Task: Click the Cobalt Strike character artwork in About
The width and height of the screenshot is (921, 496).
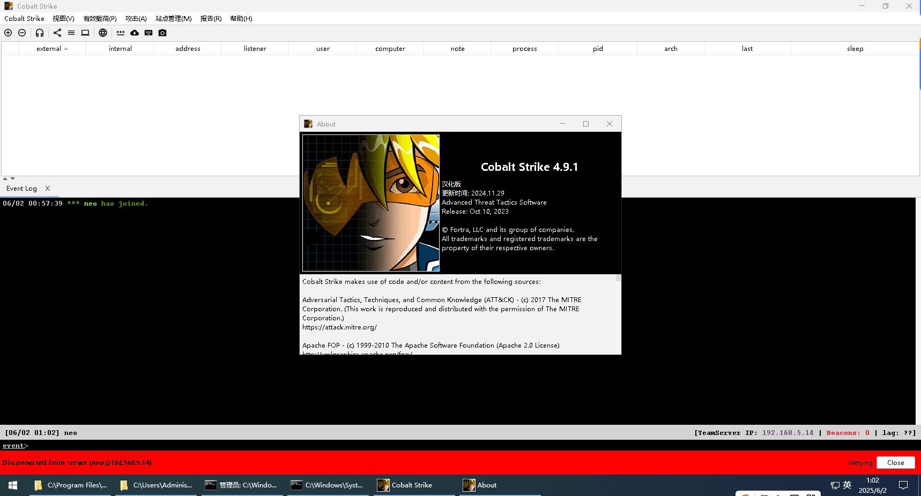Action: tap(371, 203)
